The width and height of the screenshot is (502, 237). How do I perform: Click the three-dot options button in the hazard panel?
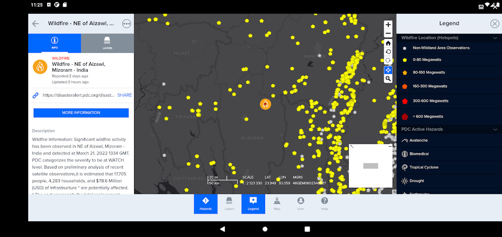(126, 23)
